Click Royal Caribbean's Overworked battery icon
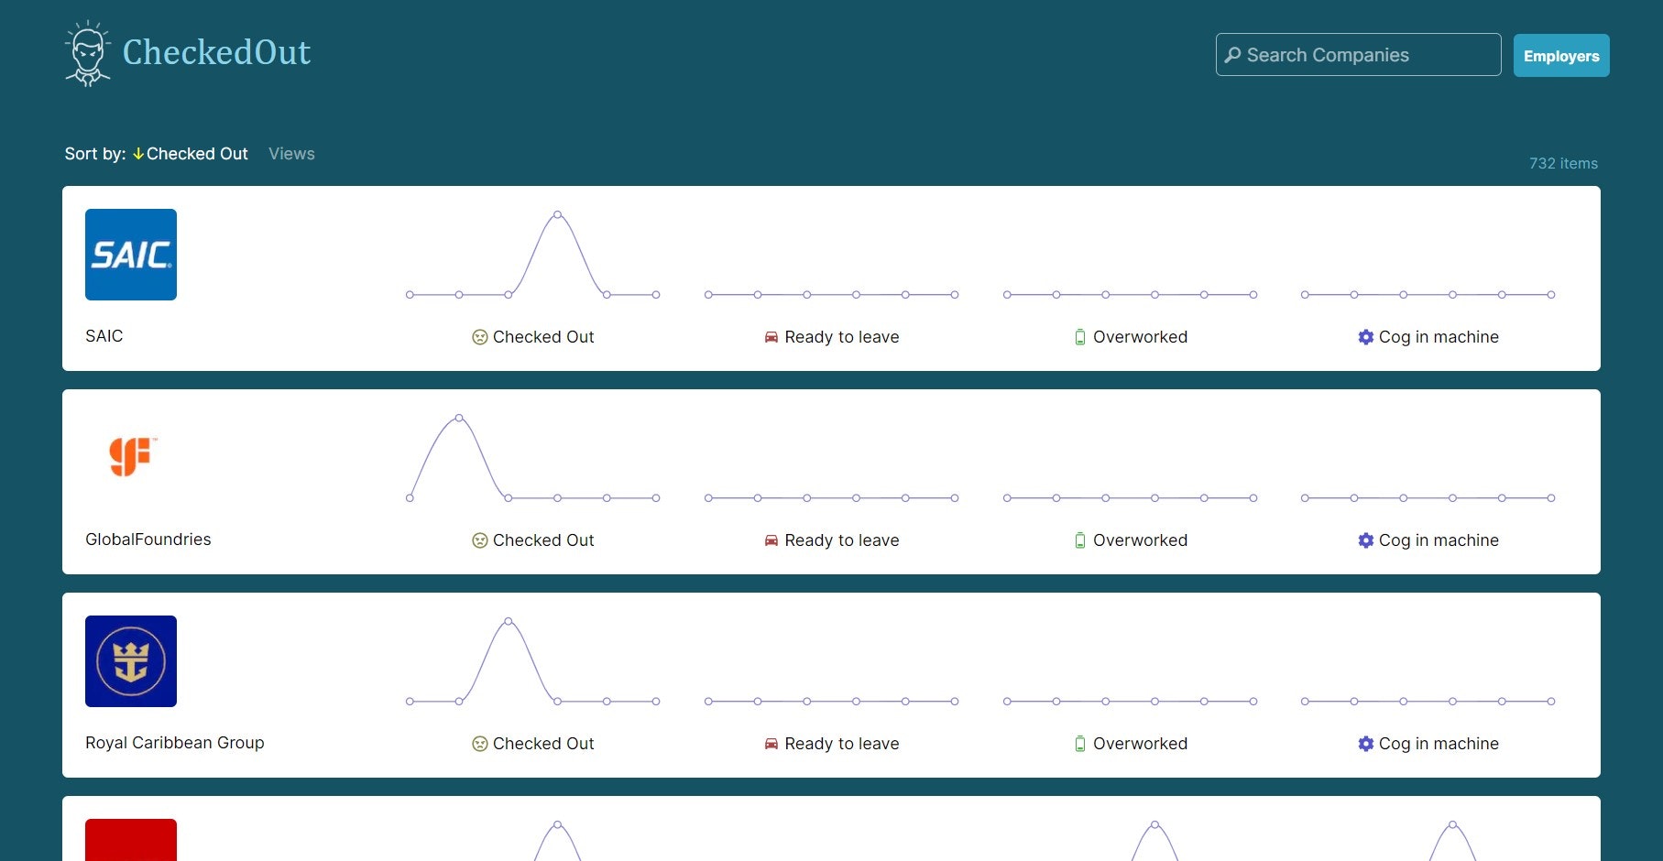The width and height of the screenshot is (1663, 861). pyautogui.click(x=1080, y=744)
